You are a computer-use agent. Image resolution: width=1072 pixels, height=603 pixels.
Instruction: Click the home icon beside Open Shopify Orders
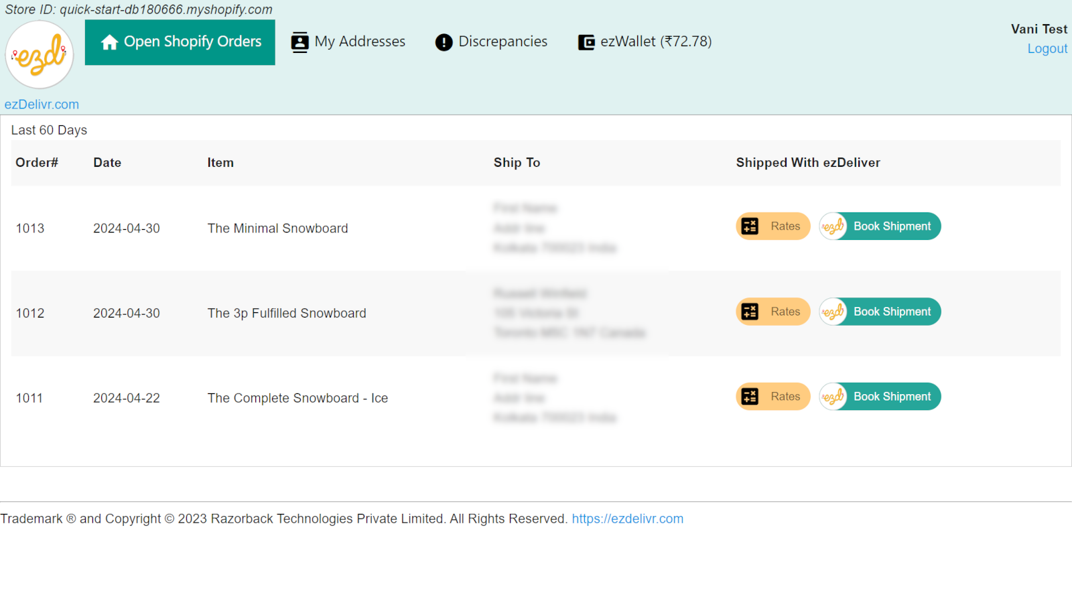109,42
